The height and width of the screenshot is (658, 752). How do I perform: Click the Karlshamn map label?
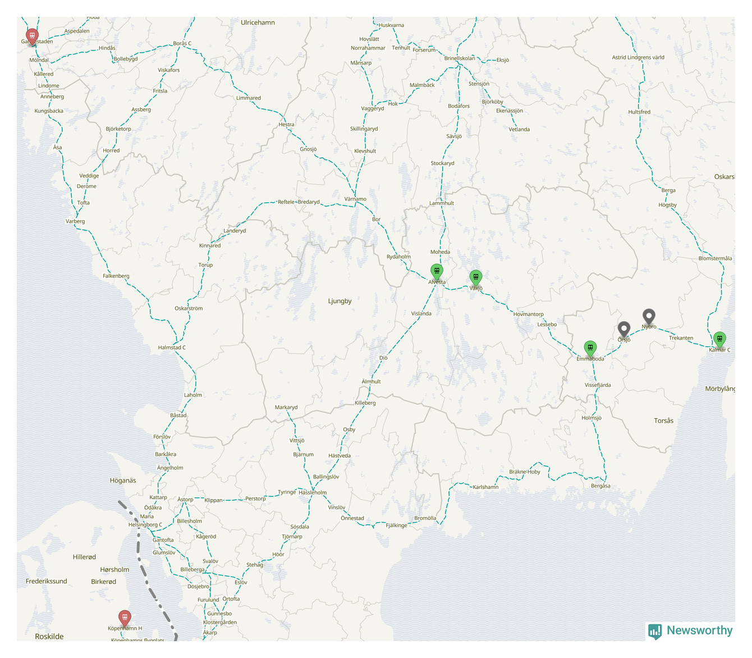pyautogui.click(x=485, y=487)
